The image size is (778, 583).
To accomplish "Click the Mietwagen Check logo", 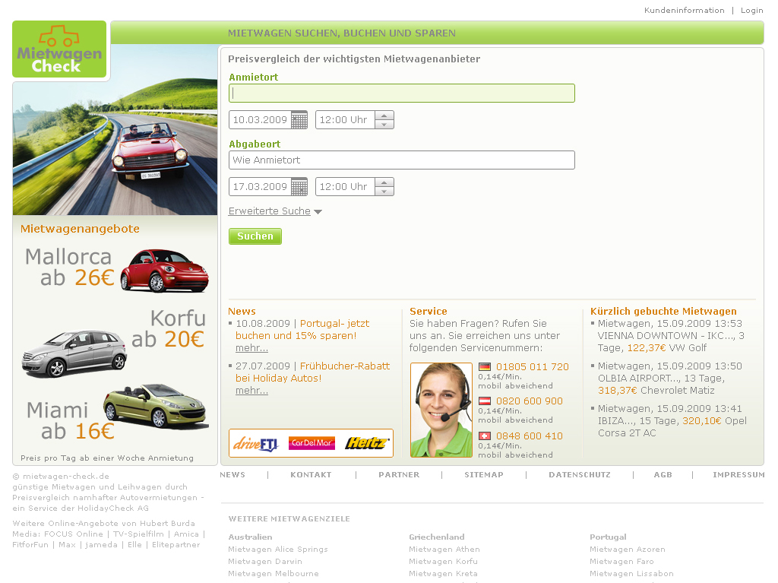I will (59, 49).
